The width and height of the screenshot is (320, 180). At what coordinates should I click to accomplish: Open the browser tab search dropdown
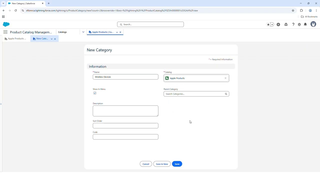coord(3,3)
